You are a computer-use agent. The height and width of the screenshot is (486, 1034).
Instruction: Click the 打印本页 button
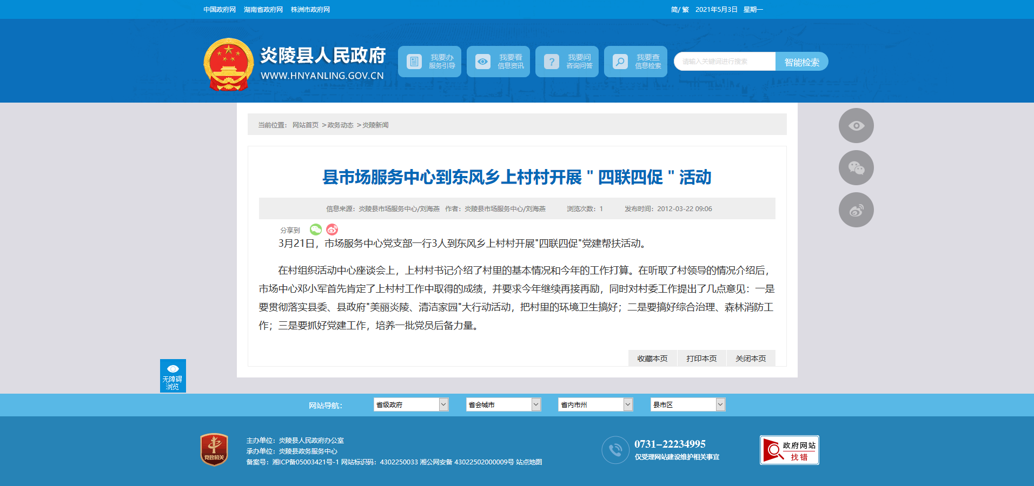[x=701, y=359]
